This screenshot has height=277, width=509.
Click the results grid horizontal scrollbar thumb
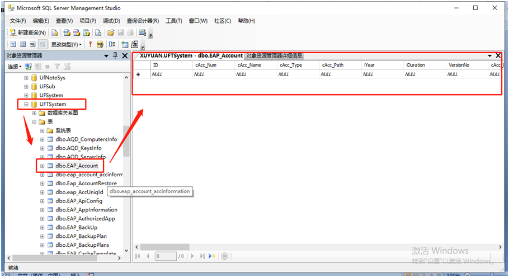coord(165,247)
